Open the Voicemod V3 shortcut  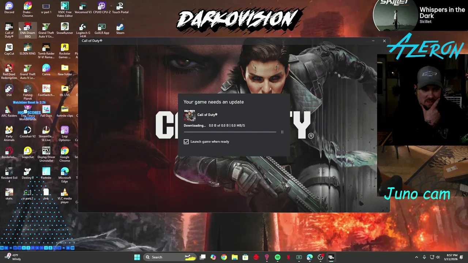click(x=83, y=8)
